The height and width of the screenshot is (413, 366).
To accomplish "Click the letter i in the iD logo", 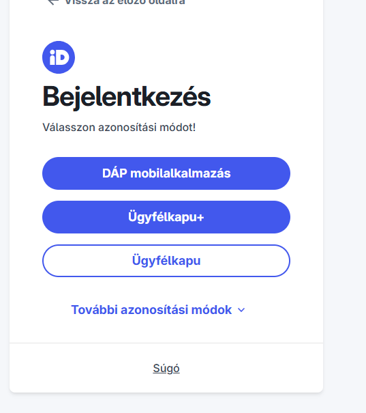I will [x=52, y=57].
